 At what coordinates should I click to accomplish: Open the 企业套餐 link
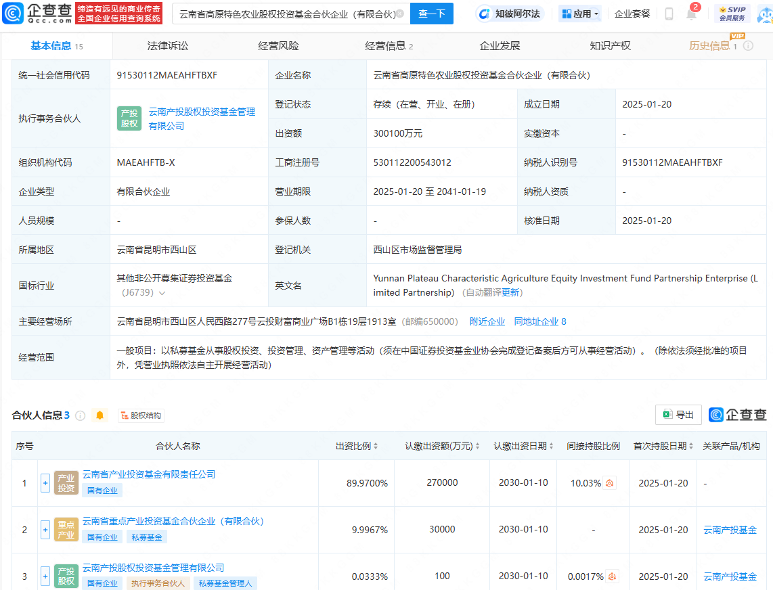(x=632, y=14)
